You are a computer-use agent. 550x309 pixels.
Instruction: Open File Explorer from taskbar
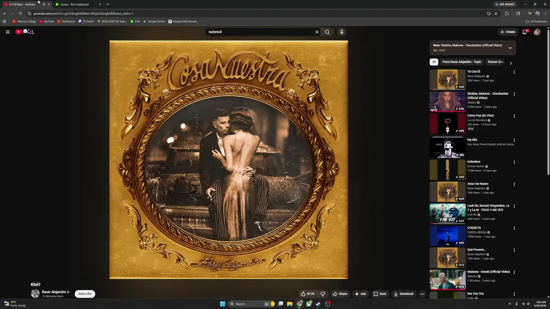coord(290,304)
